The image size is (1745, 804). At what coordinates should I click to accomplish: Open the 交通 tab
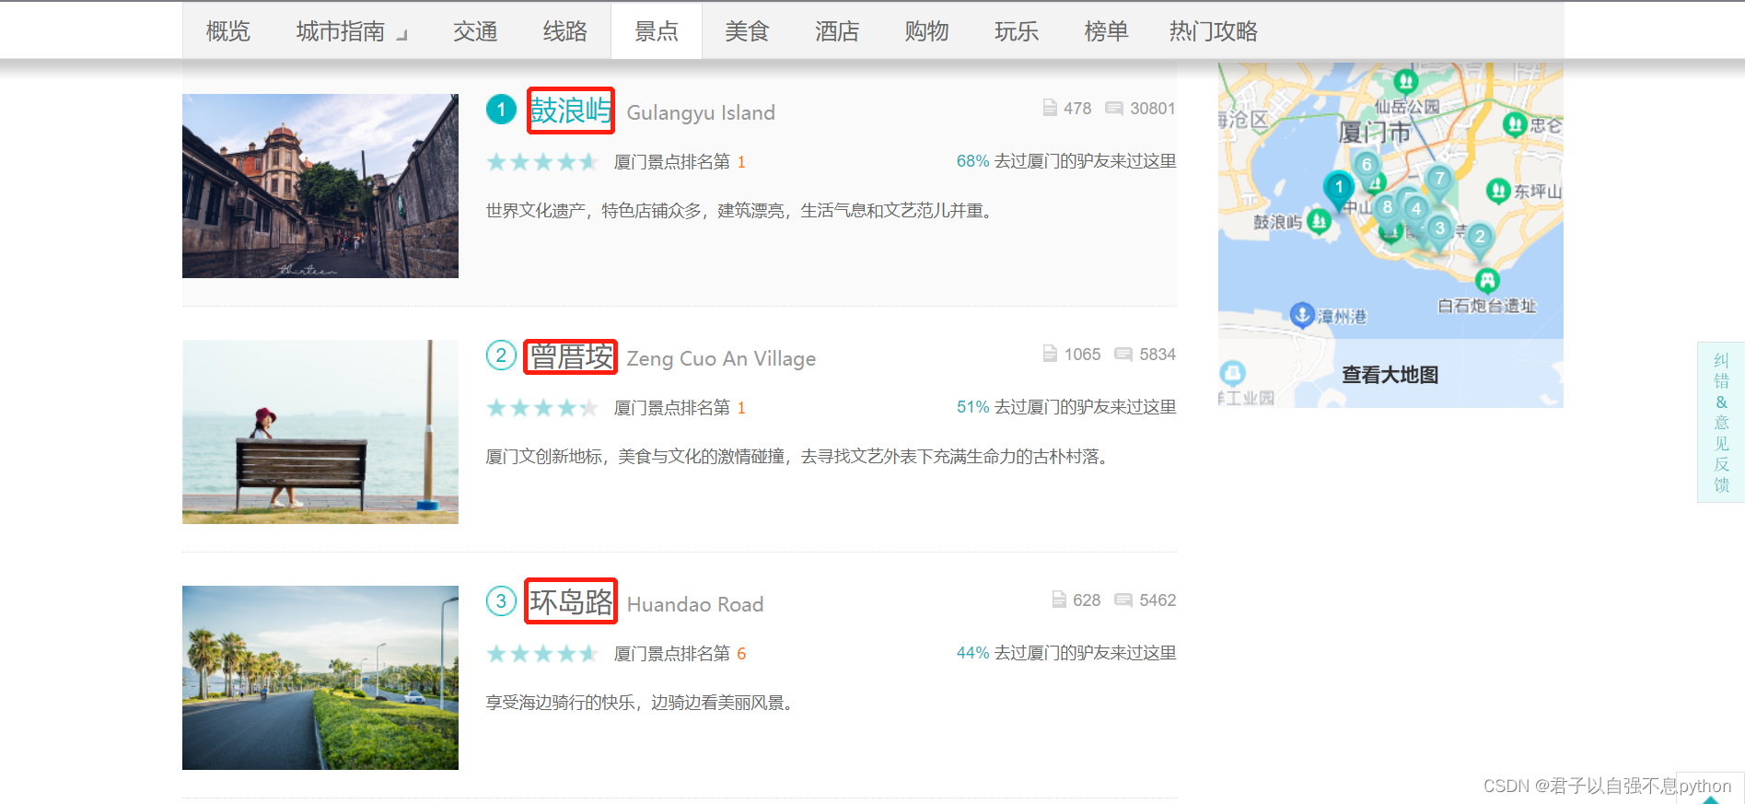coord(475,31)
